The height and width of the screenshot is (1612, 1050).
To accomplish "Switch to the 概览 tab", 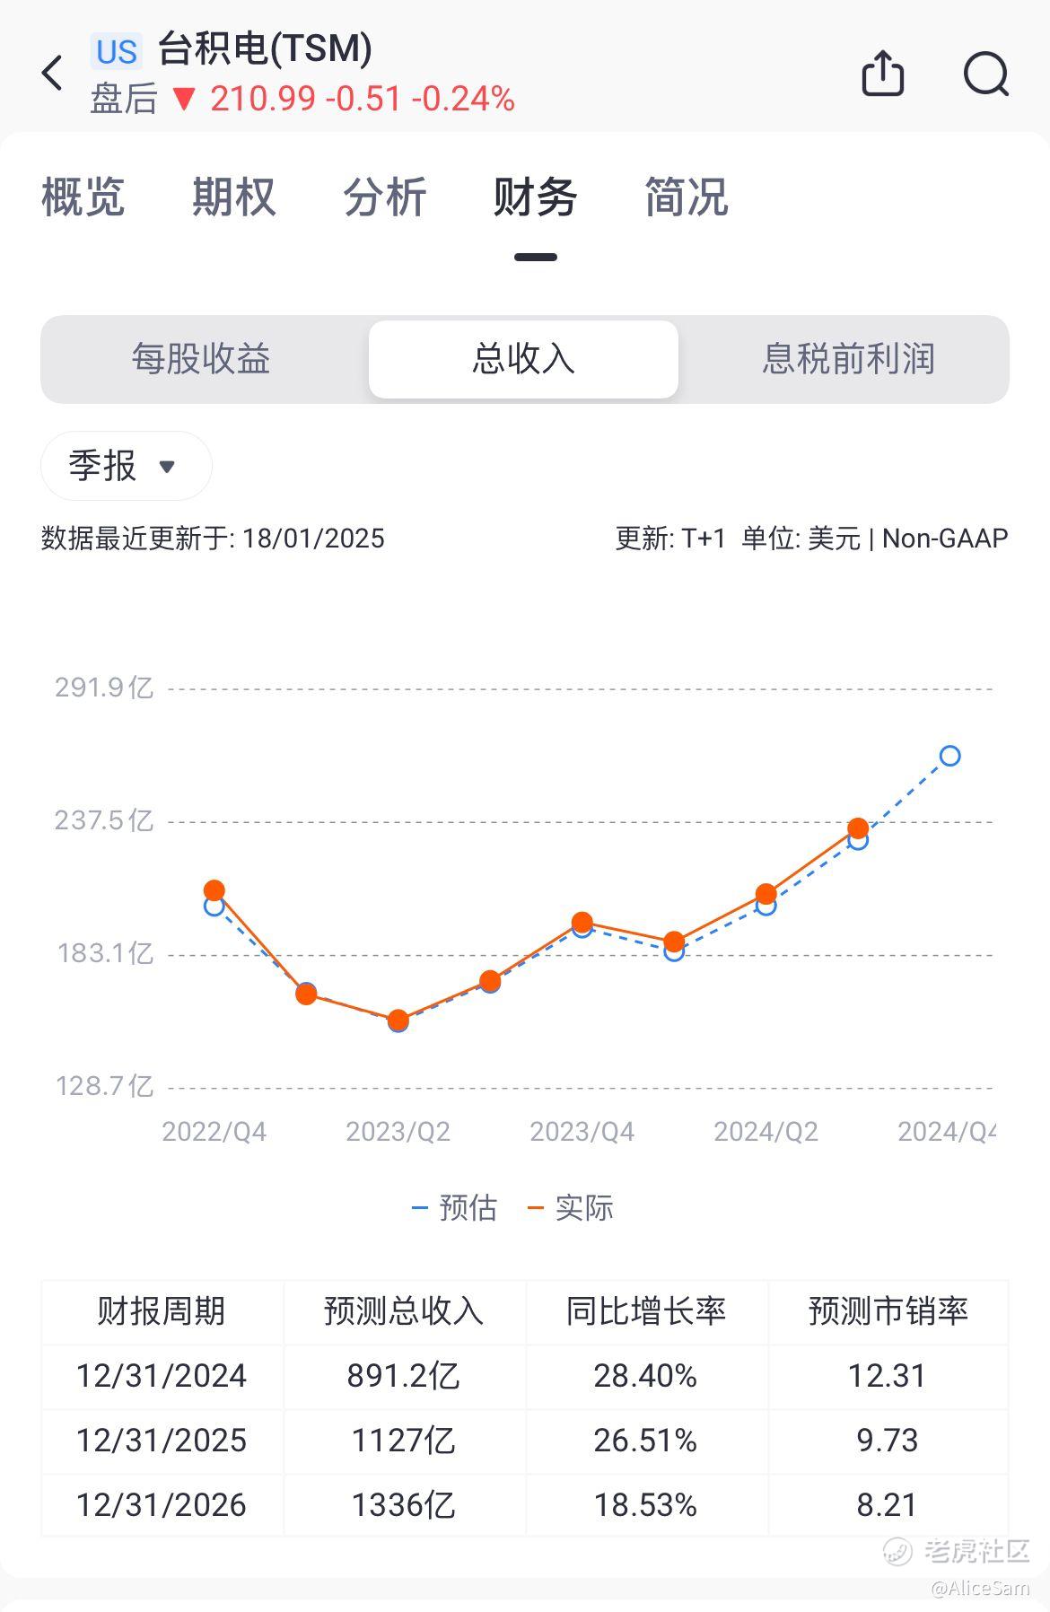I will click(83, 197).
